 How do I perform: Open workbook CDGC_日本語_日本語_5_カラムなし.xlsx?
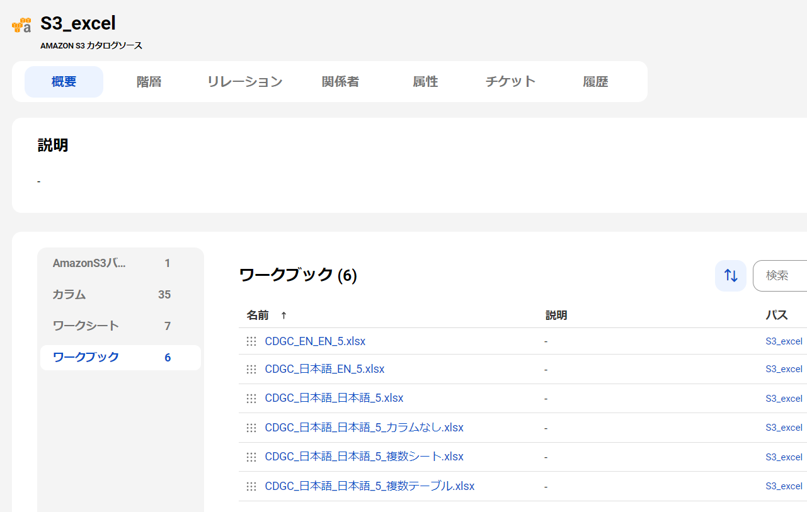[x=364, y=428]
